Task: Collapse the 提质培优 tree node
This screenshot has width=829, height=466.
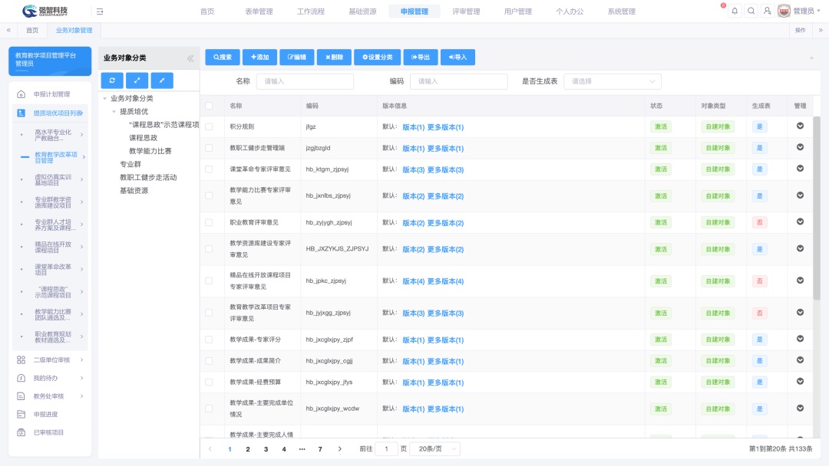Action: (114, 112)
